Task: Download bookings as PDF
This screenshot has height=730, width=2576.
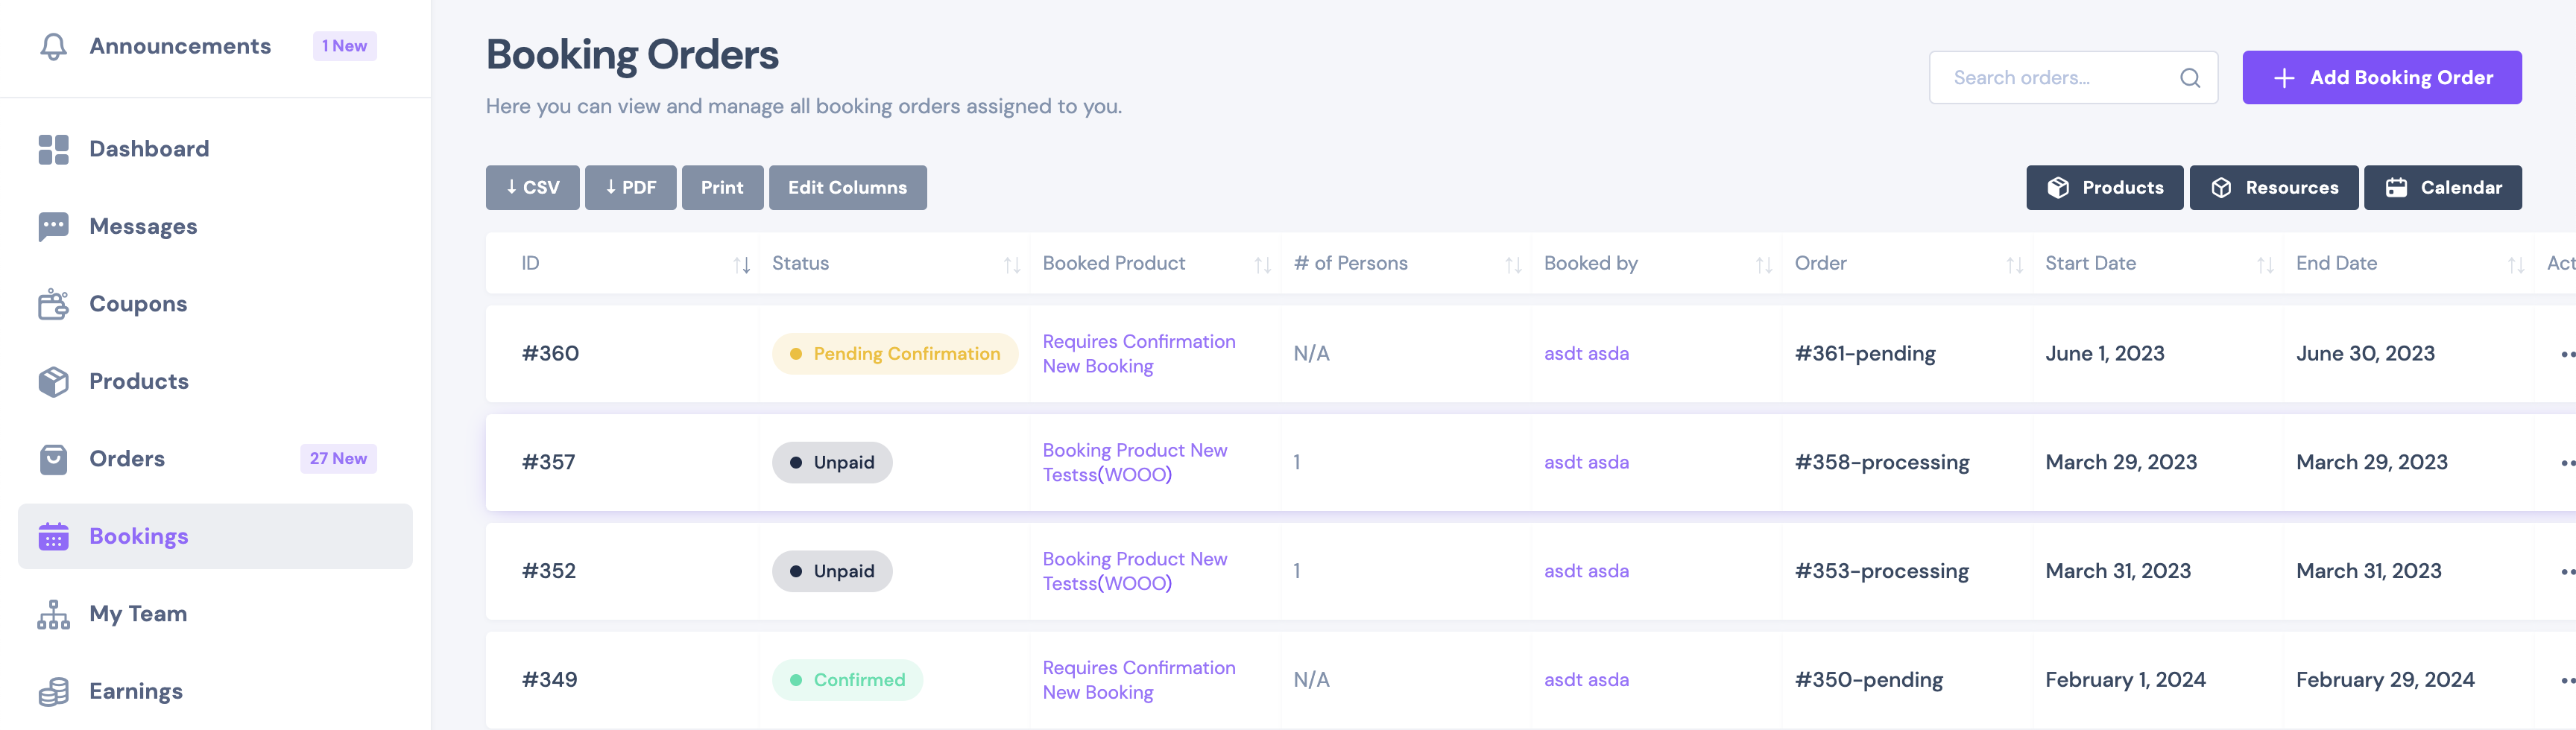Action: pos(630,188)
